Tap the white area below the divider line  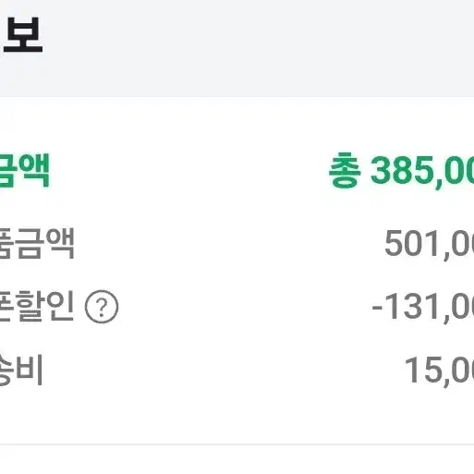tap(237, 460)
